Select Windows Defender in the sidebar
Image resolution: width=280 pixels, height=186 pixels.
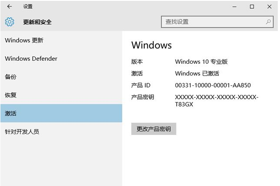[31, 59]
